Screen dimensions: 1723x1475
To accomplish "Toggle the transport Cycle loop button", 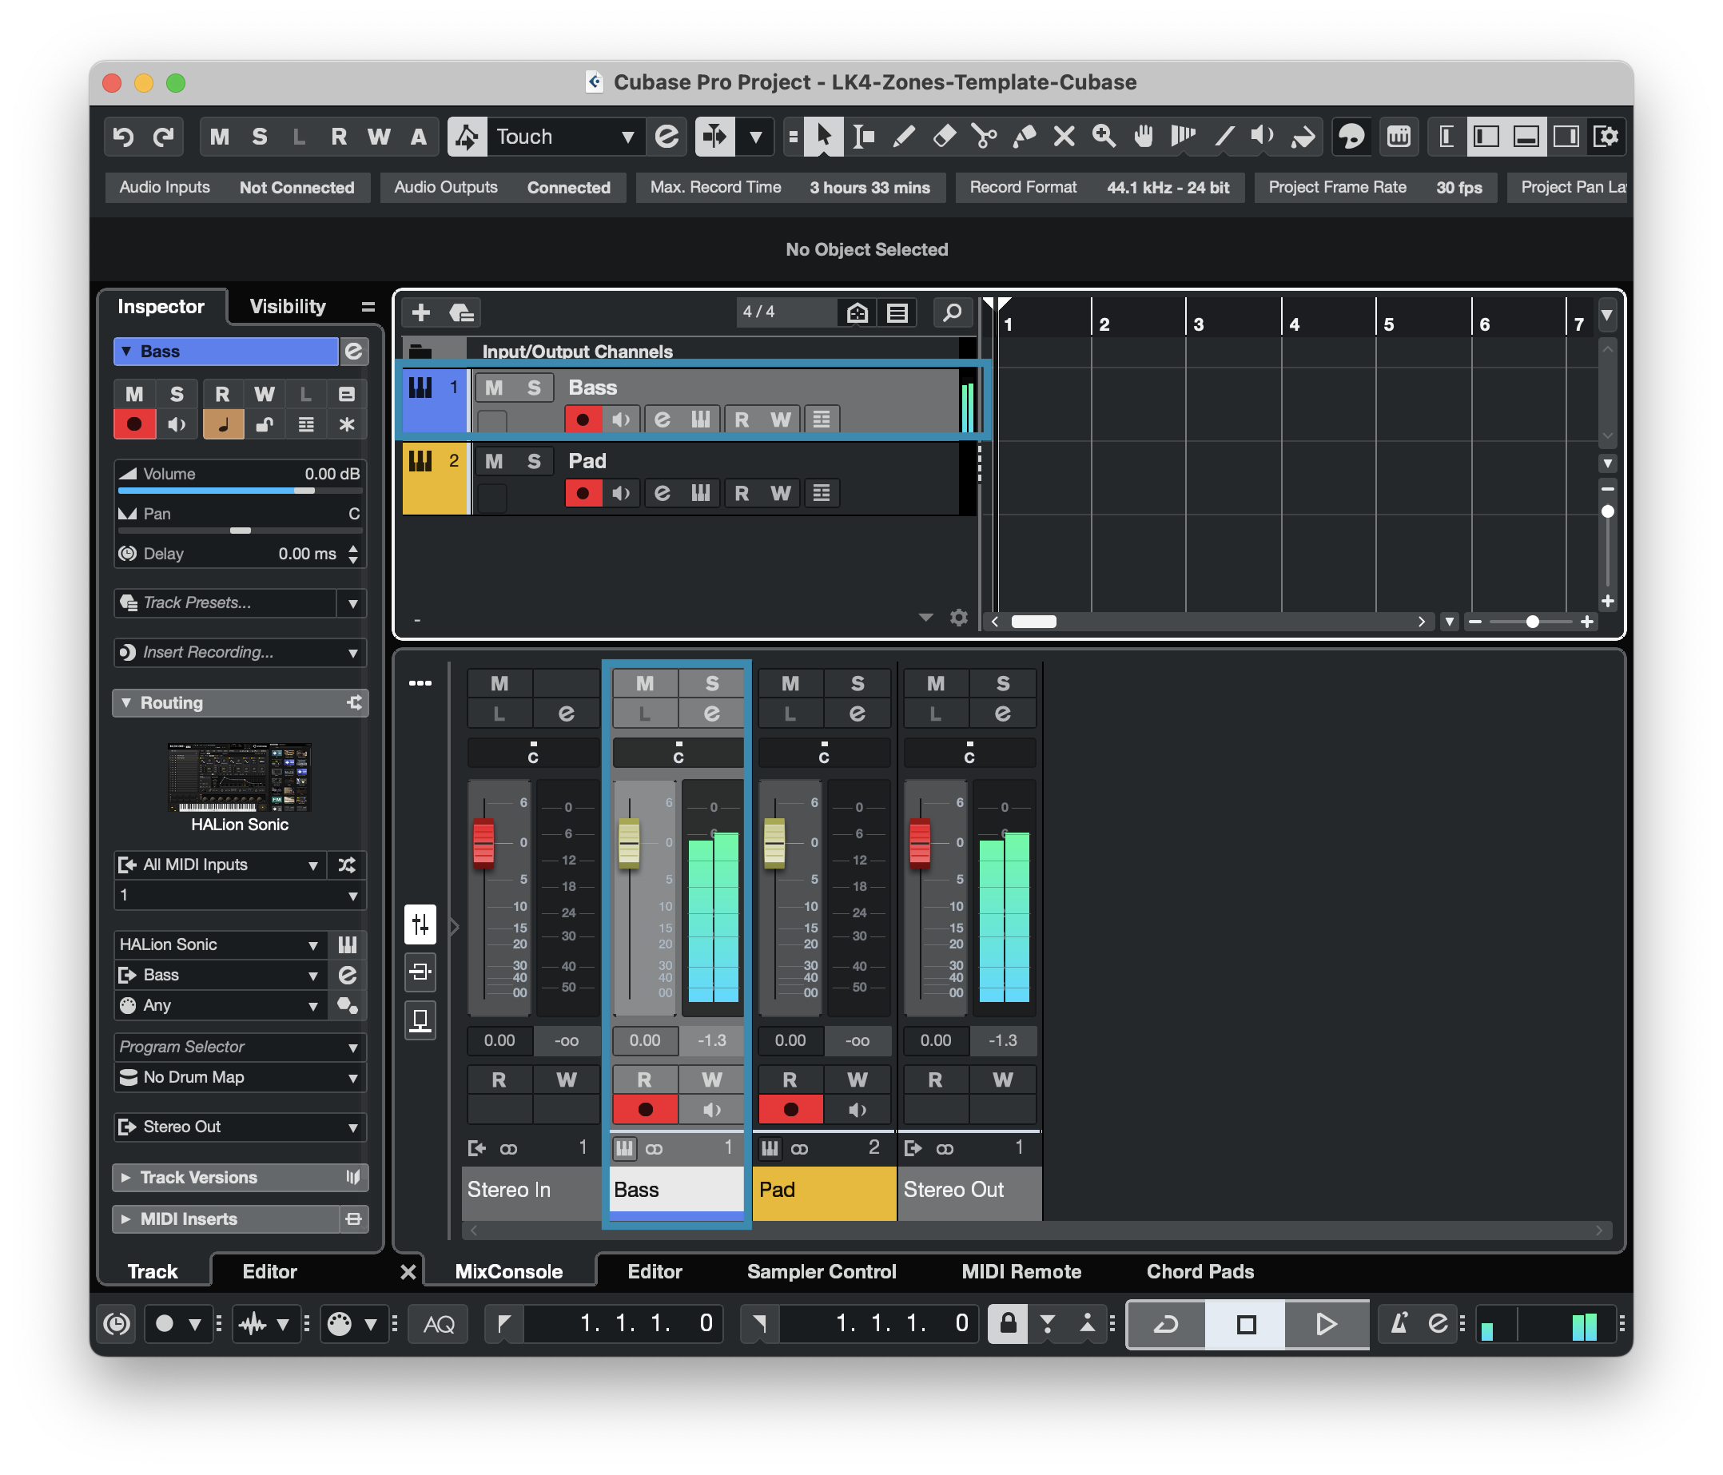I will (1166, 1324).
